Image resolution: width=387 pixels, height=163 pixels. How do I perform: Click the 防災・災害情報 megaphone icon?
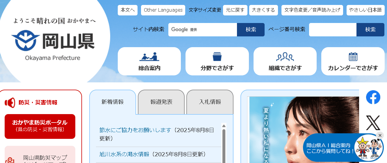click(10, 102)
